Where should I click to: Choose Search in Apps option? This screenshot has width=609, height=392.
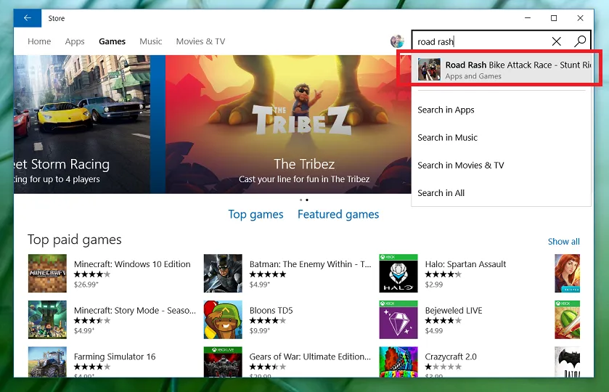tap(446, 110)
